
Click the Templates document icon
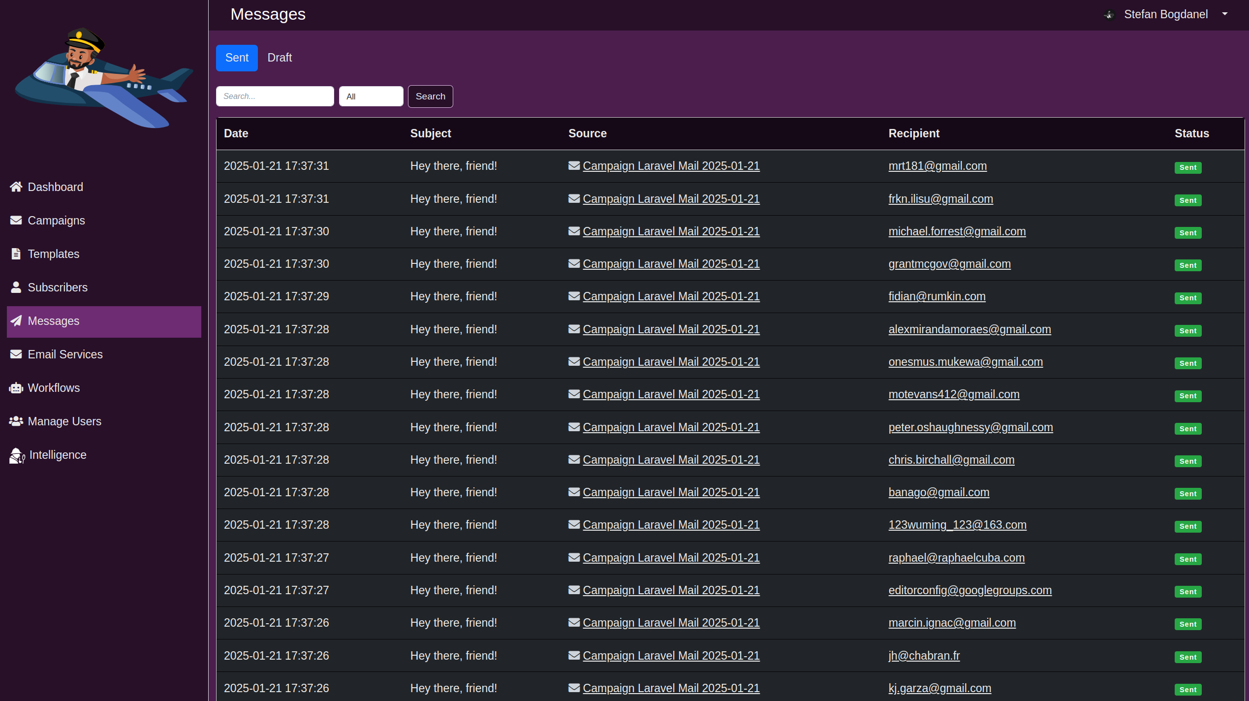[16, 254]
